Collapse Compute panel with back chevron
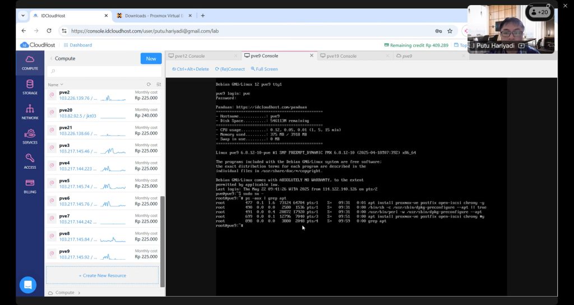574x305 pixels. click(51, 58)
